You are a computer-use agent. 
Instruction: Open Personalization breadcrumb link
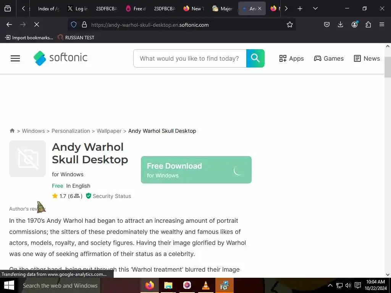coord(71,131)
